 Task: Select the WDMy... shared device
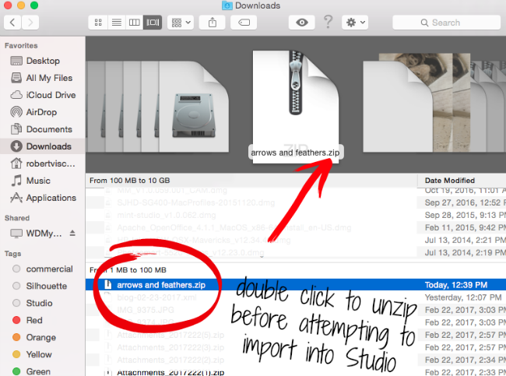pyautogui.click(x=36, y=234)
